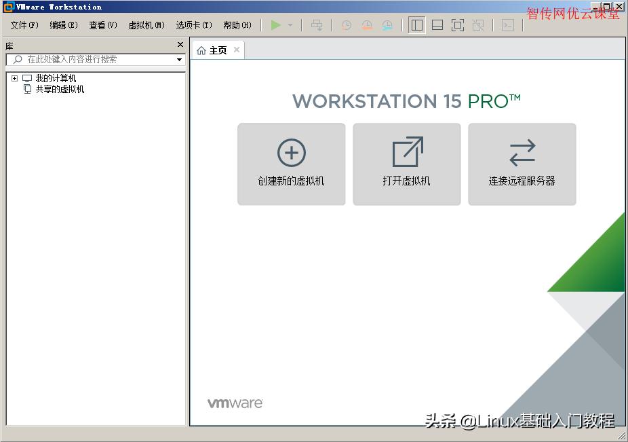Open the 编辑(E) menu
The image size is (628, 442).
(x=64, y=25)
